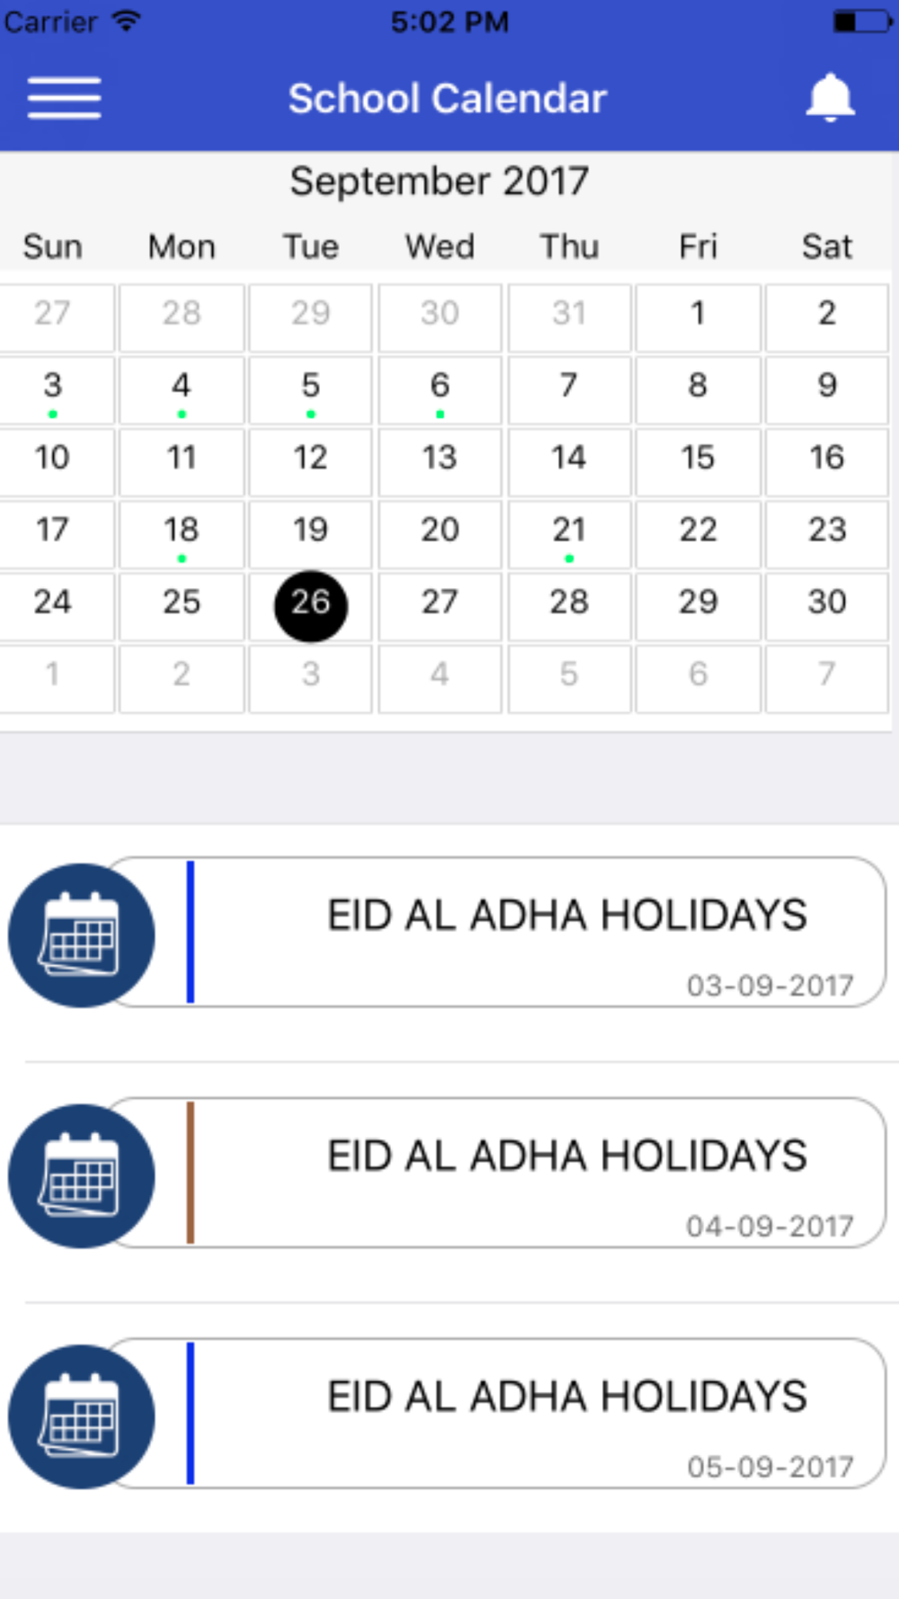Select September 6 on the calendar

click(440, 390)
